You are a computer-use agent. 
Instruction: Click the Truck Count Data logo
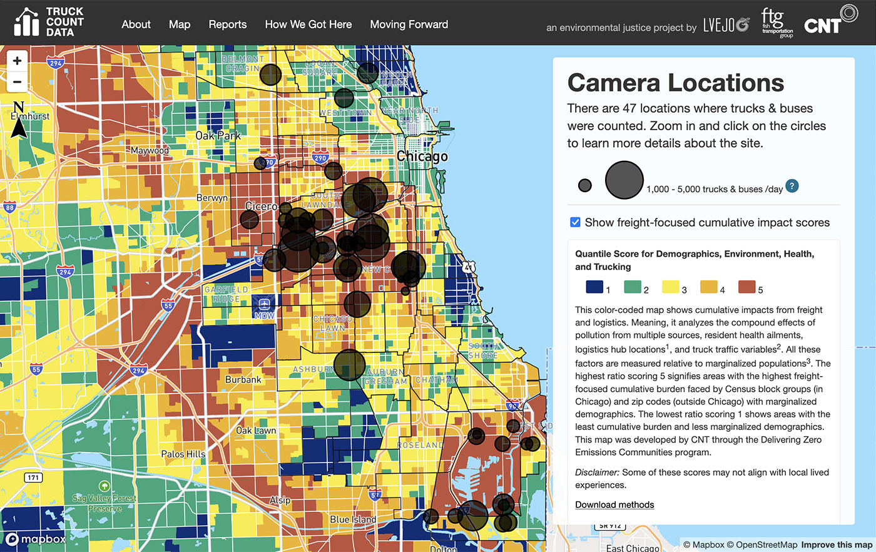[49, 23]
